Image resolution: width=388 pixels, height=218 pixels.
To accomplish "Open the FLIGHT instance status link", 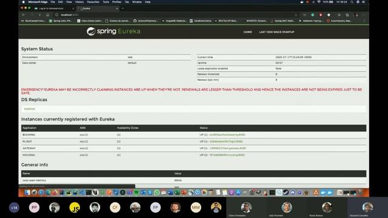I will pos(226,141).
